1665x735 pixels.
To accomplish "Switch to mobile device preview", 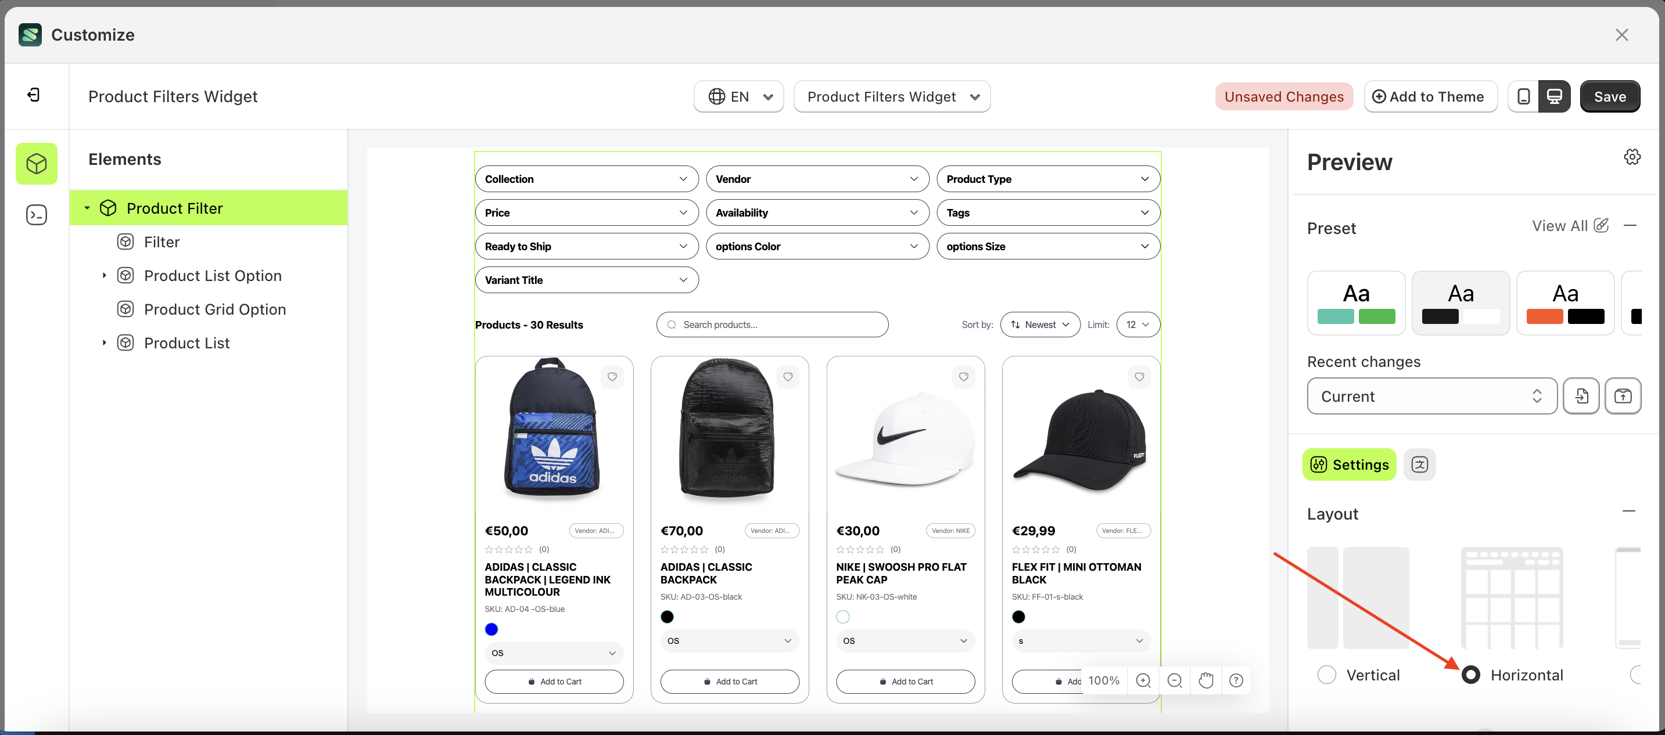I will tap(1523, 96).
